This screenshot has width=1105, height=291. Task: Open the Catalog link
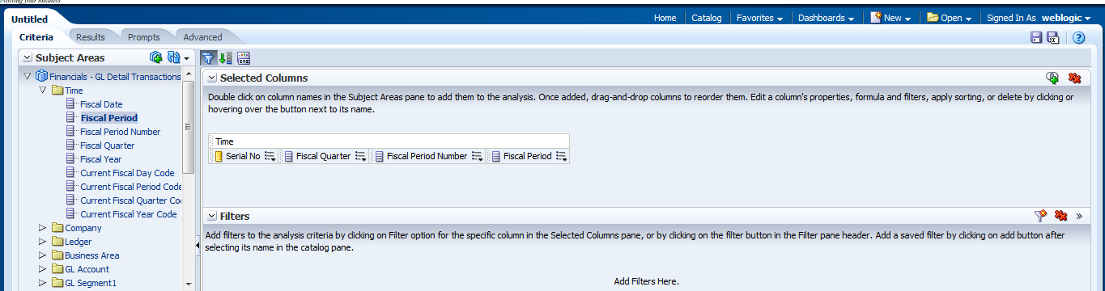(707, 18)
